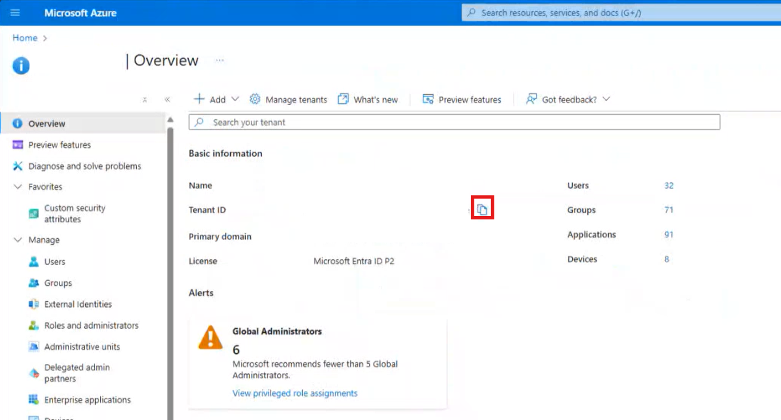Click the Microsoft Entra ID P2 license text
The width and height of the screenshot is (781, 420).
[x=354, y=261]
